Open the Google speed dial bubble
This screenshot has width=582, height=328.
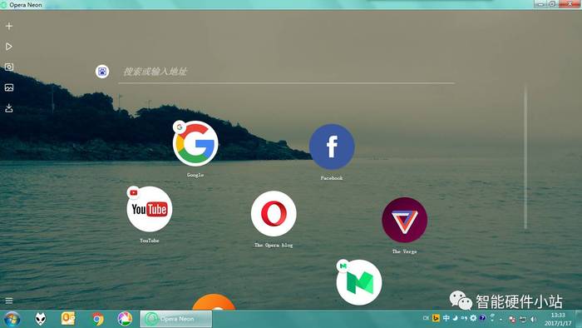pyautogui.click(x=195, y=143)
